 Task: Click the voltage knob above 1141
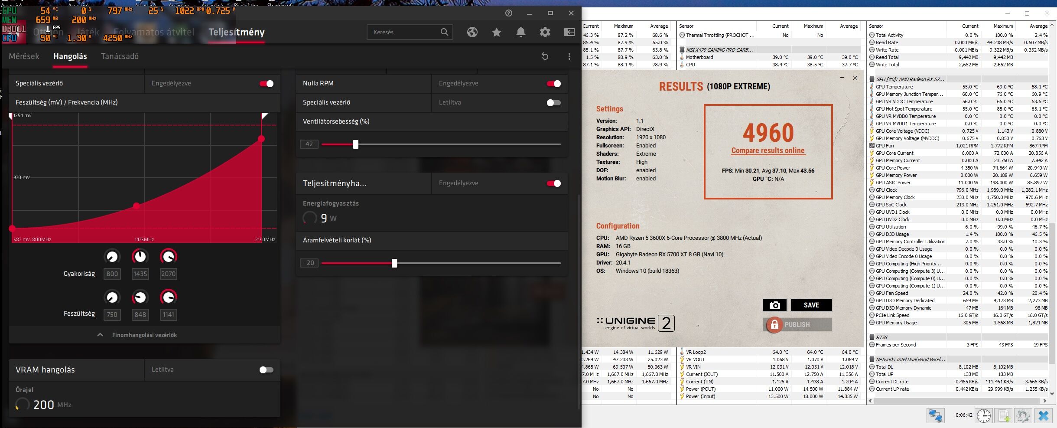coord(168,297)
